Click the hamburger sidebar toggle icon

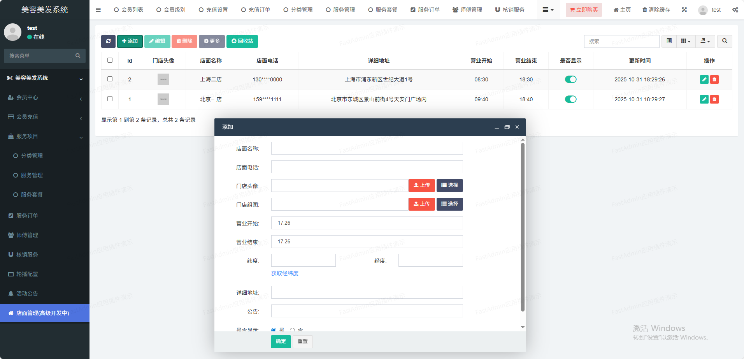pyautogui.click(x=98, y=10)
